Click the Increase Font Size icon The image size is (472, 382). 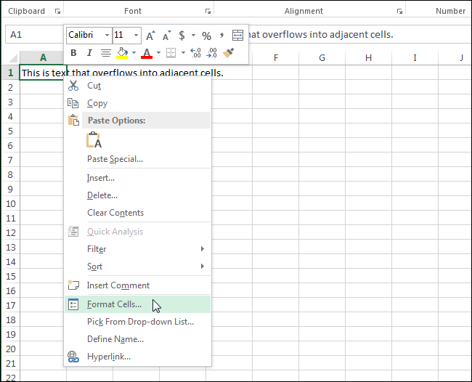pos(150,36)
